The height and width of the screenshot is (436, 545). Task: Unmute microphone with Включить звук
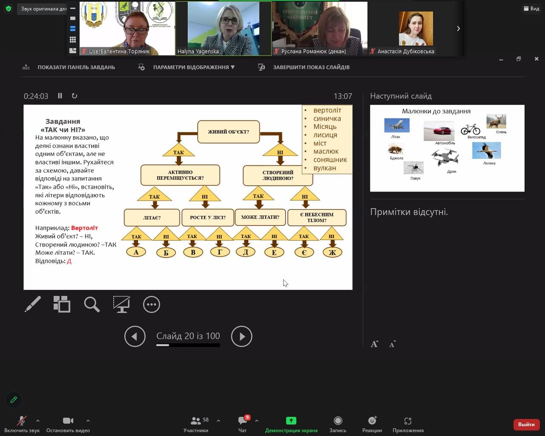pyautogui.click(x=21, y=424)
